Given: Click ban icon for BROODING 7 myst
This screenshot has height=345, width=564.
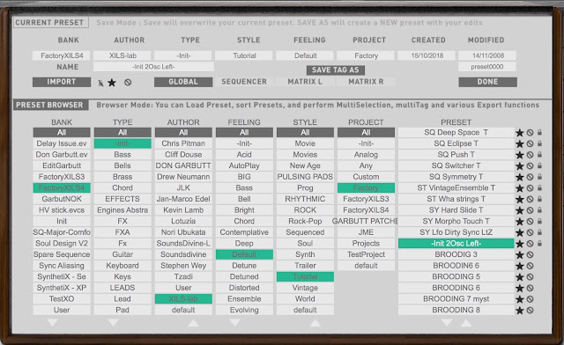Looking at the screenshot, I should click(530, 299).
